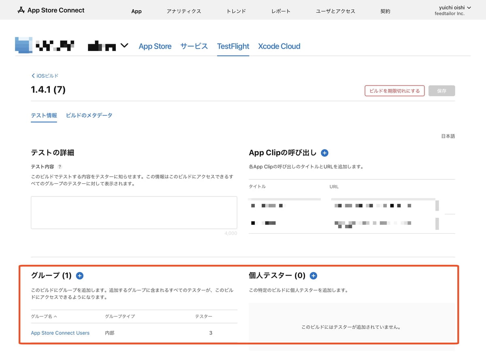This screenshot has width=486, height=358.
Task: Open the テスト内容 help question mark
Action: pos(60,167)
